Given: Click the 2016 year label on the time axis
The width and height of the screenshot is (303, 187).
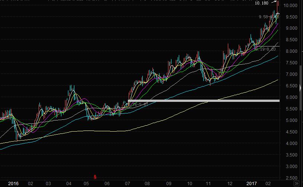Looking at the screenshot, I should [x=13, y=184].
